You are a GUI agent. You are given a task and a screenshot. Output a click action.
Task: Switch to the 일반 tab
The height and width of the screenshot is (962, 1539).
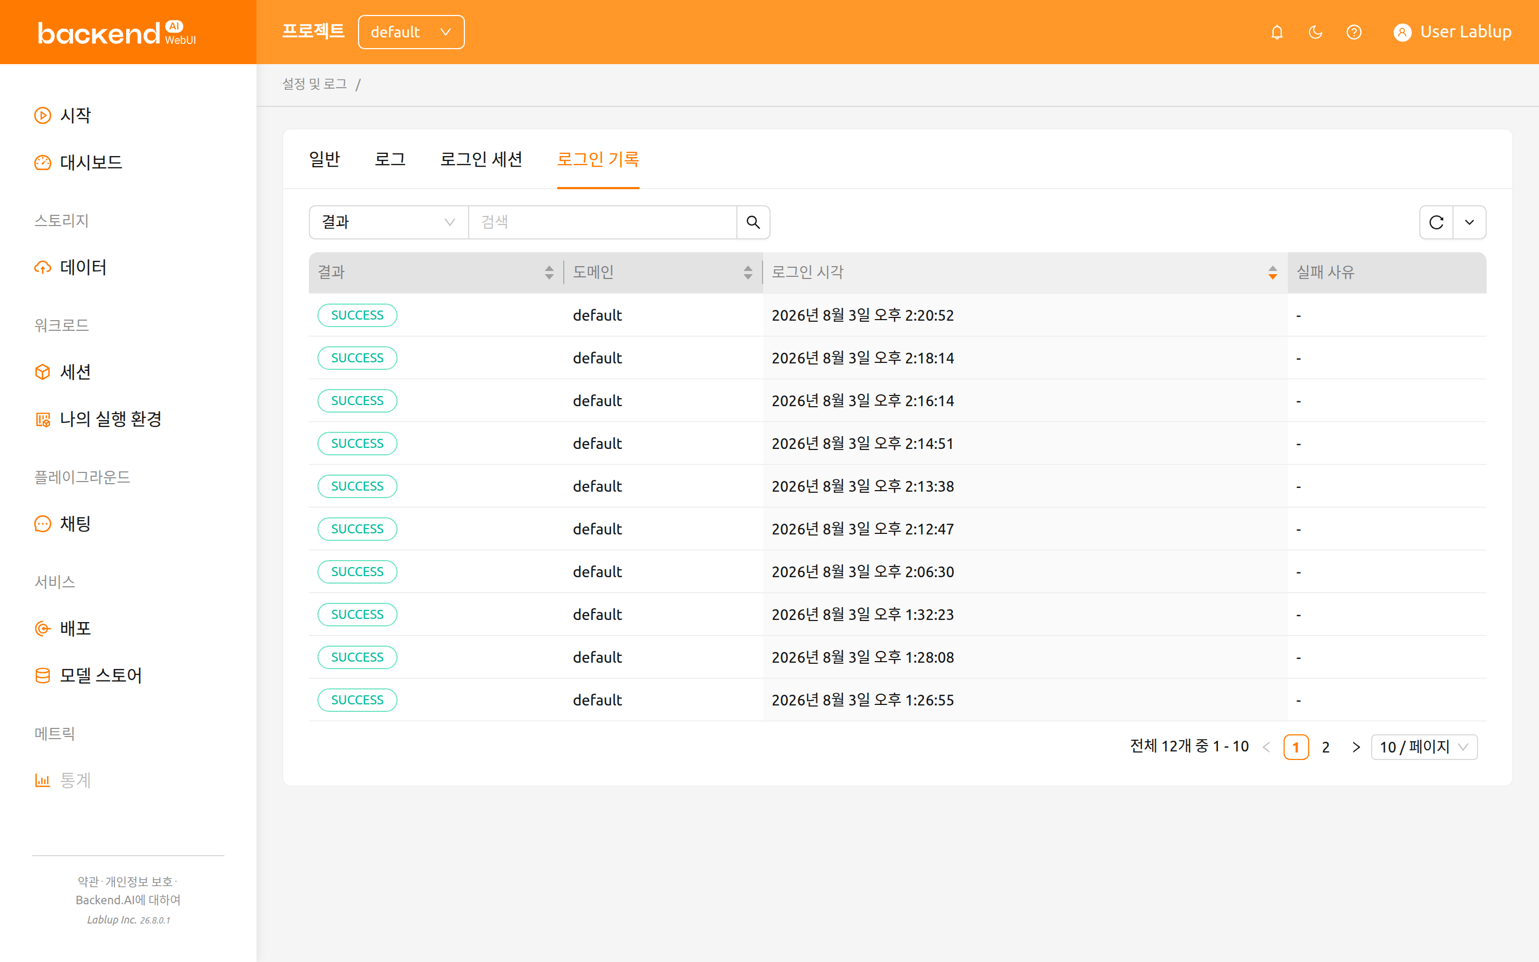(325, 159)
